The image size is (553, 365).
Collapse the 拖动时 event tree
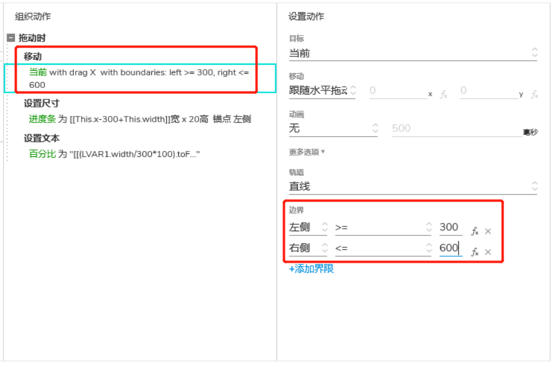tap(11, 37)
